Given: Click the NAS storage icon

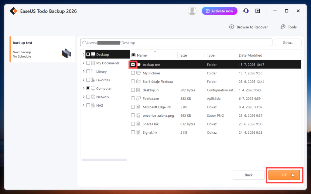Looking at the screenshot, I should click(x=93, y=105).
